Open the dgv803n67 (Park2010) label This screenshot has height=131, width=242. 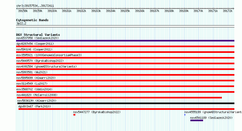(35, 106)
